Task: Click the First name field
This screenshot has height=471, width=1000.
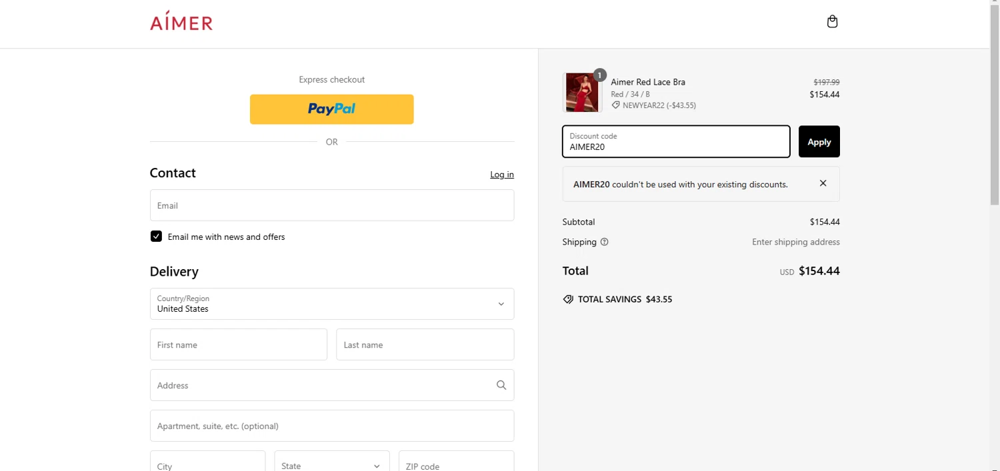Action: click(239, 344)
